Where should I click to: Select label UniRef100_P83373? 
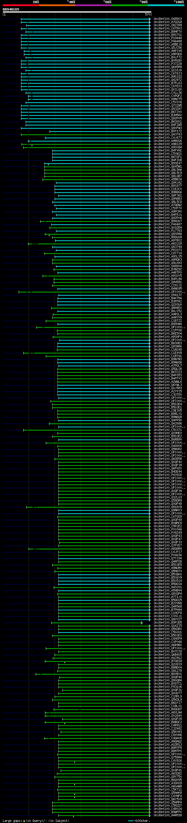click(x=168, y=250)
